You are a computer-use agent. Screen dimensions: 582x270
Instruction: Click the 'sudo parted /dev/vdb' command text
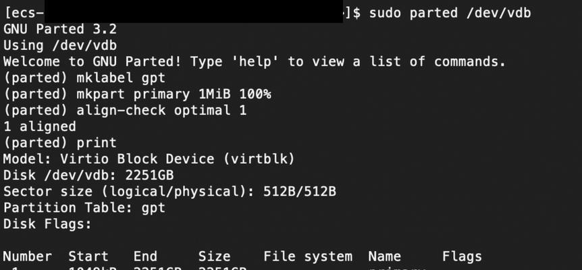(x=450, y=13)
